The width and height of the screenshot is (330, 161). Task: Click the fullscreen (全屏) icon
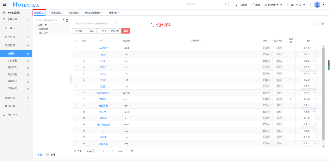[252, 4]
